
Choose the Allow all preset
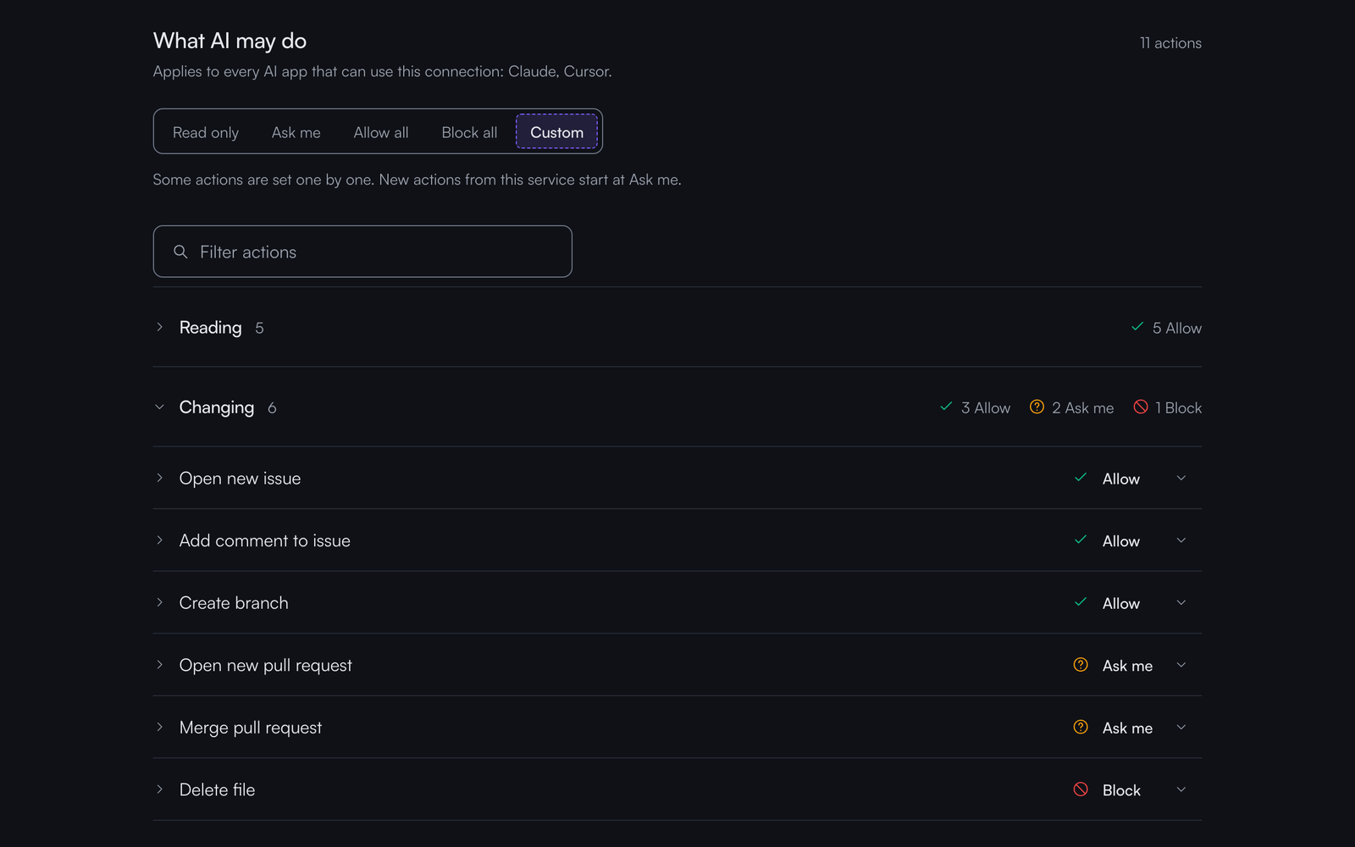[x=381, y=132]
